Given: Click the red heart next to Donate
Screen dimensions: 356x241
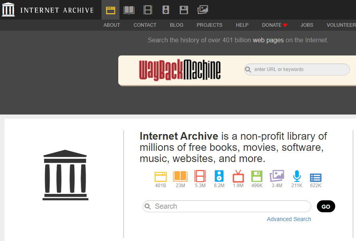Looking at the screenshot, I should point(285,25).
